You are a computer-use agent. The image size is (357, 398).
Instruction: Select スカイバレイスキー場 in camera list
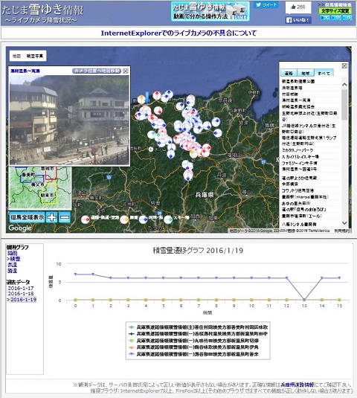tap(300, 157)
